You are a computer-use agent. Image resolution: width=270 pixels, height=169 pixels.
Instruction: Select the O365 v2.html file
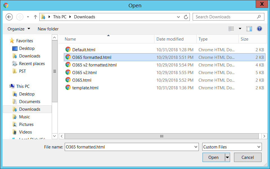point(84,72)
